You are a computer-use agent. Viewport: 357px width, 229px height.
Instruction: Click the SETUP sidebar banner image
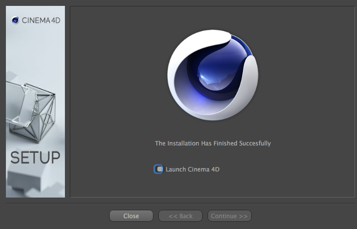tap(35, 102)
